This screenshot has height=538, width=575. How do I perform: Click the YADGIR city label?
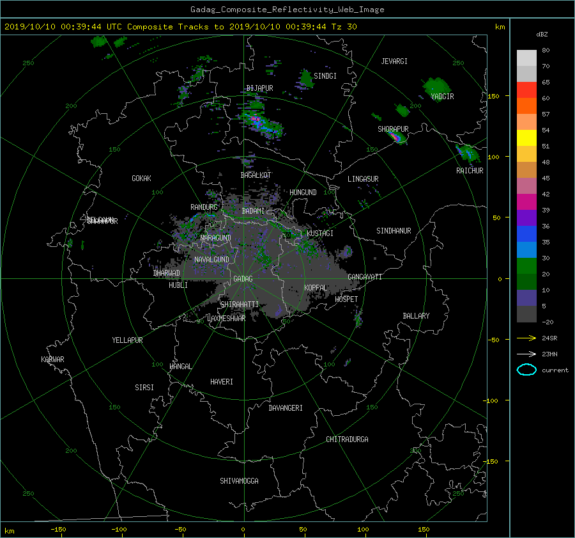442,97
